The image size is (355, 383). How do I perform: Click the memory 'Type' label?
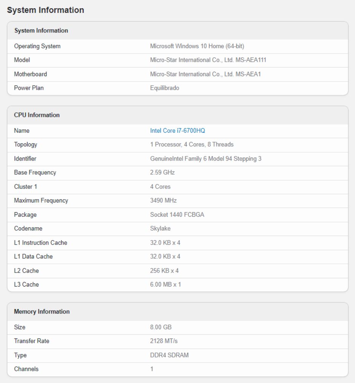pos(20,355)
